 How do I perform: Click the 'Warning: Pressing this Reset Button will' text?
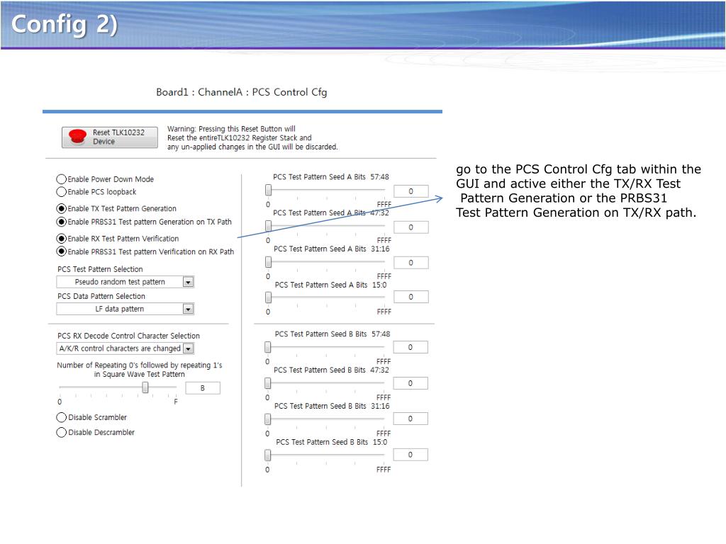[x=232, y=129]
